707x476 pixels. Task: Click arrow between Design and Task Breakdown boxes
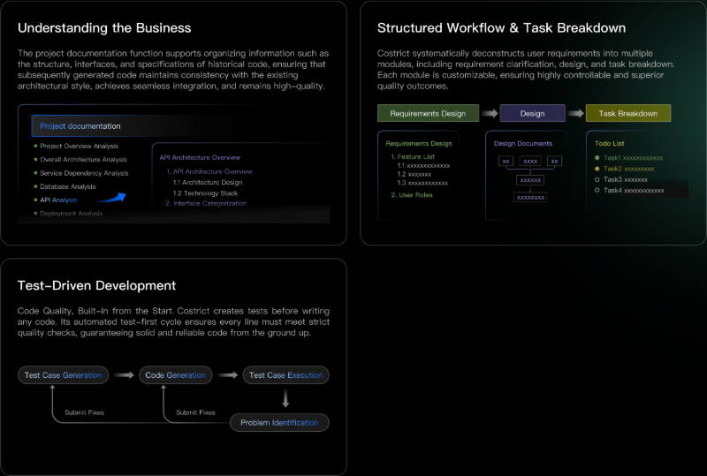pos(575,113)
